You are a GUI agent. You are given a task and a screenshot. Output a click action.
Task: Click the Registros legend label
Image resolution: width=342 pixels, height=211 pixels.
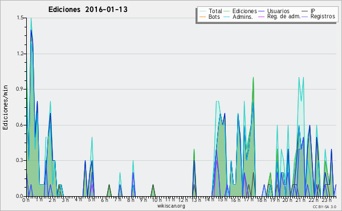(x=323, y=17)
